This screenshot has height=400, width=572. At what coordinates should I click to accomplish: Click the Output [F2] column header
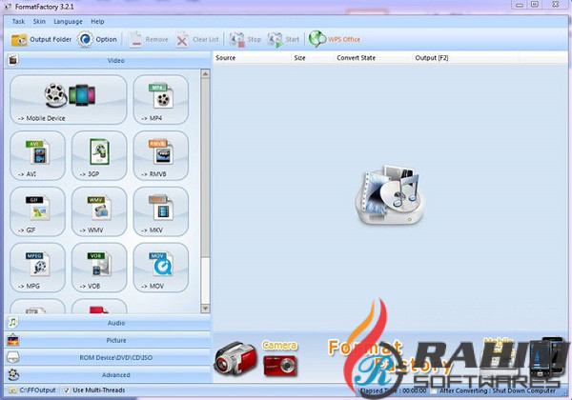tap(465, 57)
